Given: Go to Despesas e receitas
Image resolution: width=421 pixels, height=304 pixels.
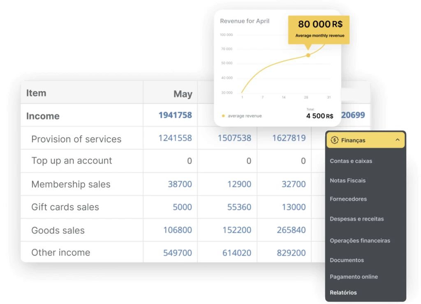Looking at the screenshot, I should (356, 219).
